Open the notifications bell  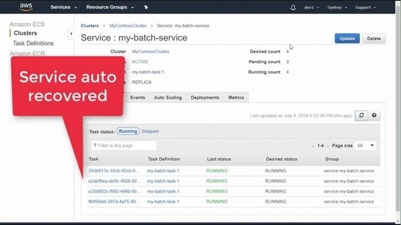293,7
